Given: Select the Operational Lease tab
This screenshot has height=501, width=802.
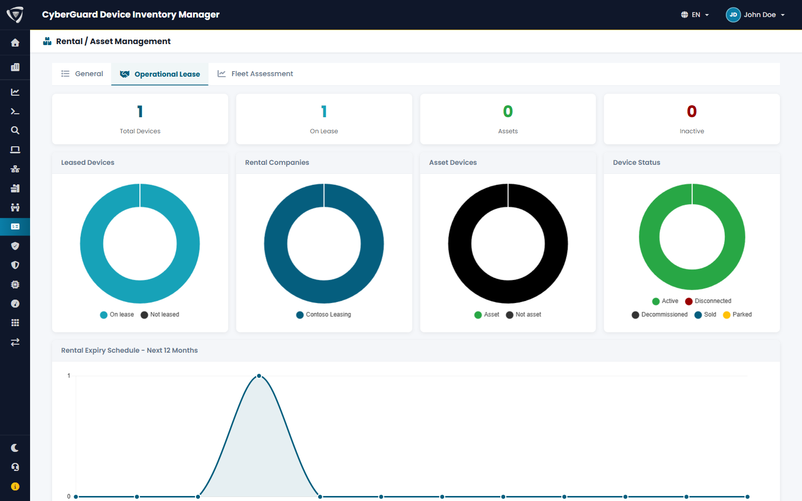Looking at the screenshot, I should 160,74.
